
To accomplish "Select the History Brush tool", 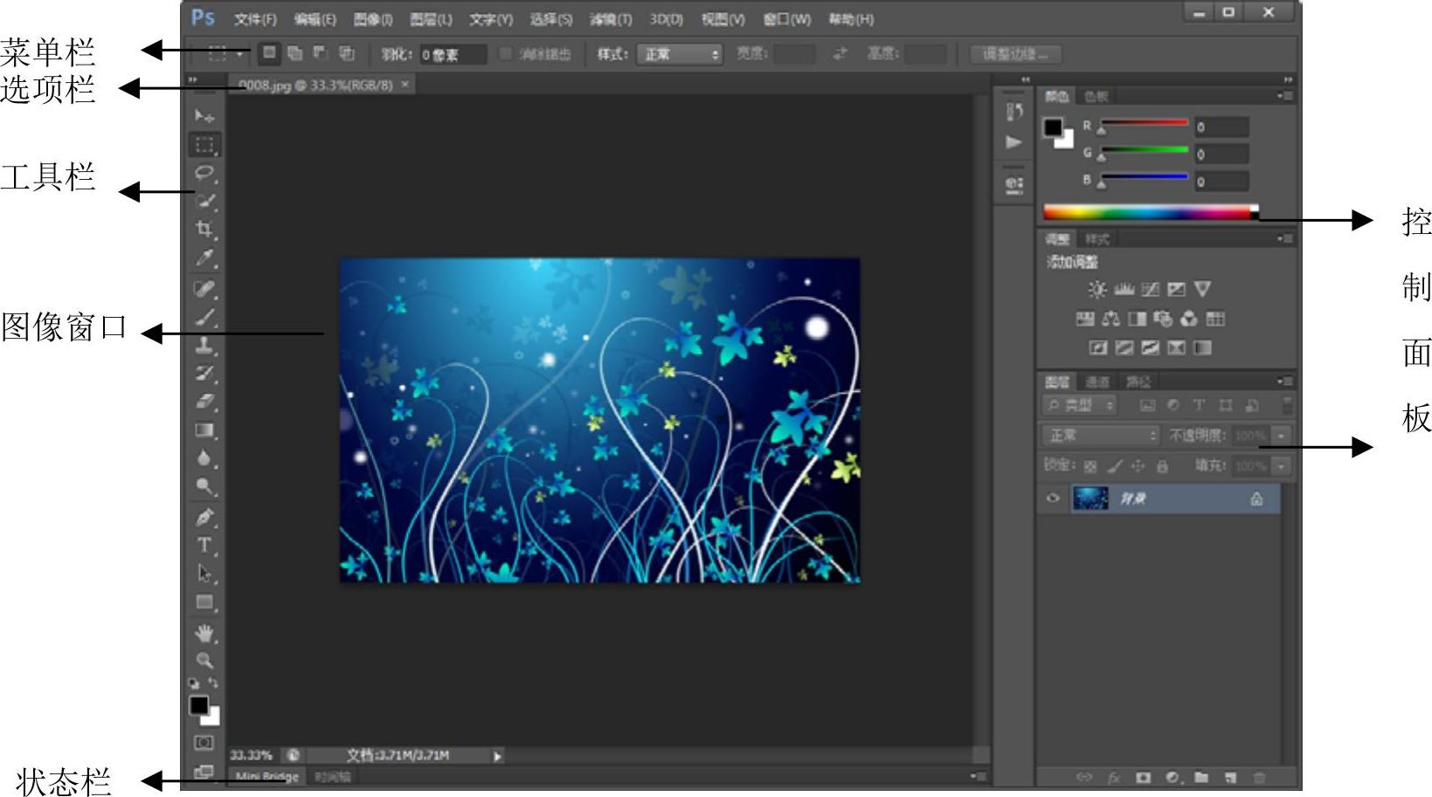I will click(x=204, y=374).
